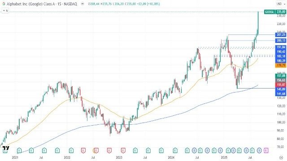Click the 191,84 price level label
The height and width of the screenshot is (161, 287).
click(x=281, y=47)
